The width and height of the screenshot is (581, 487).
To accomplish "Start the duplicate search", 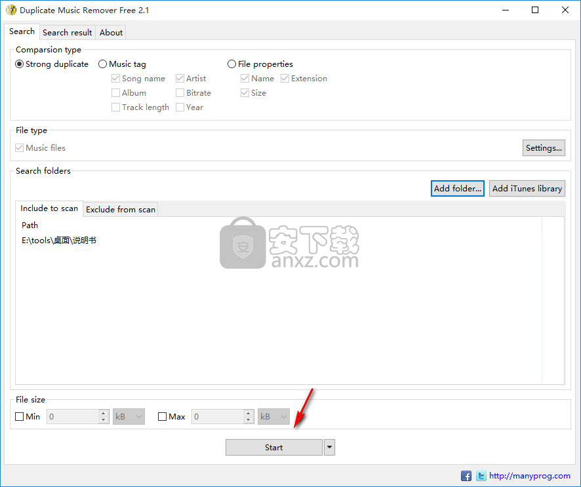I will [274, 448].
